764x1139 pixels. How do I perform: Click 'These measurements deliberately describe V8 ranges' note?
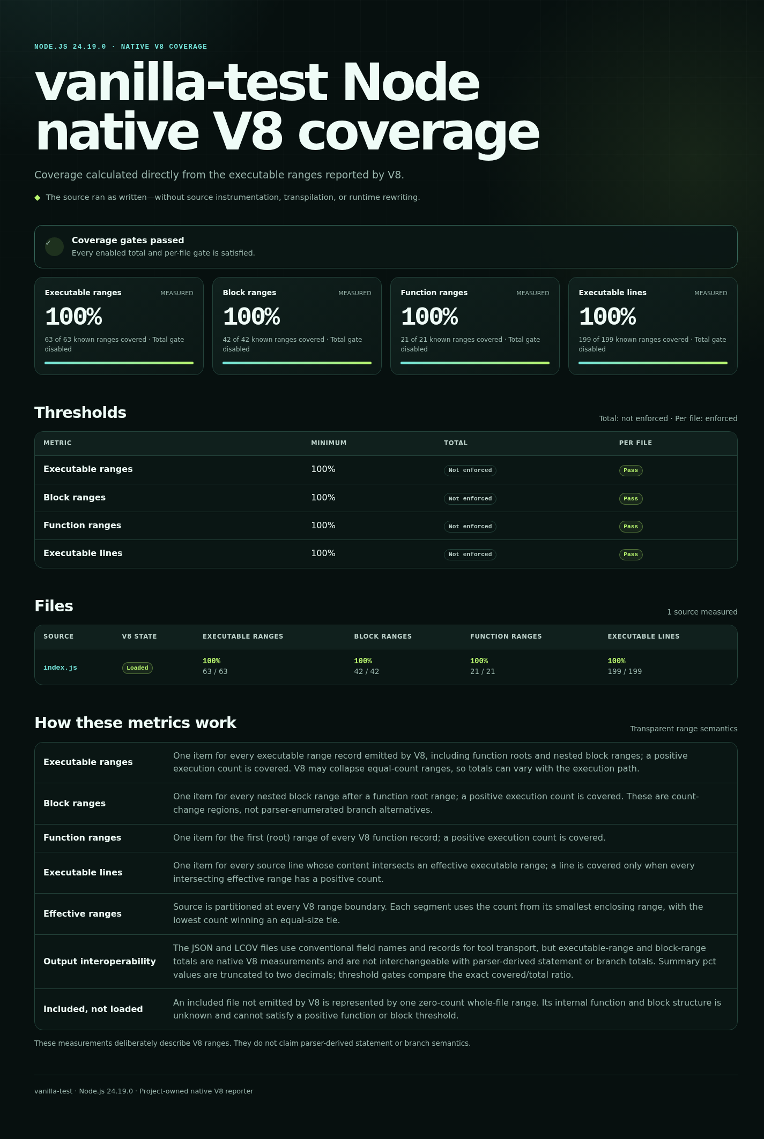click(x=253, y=1044)
